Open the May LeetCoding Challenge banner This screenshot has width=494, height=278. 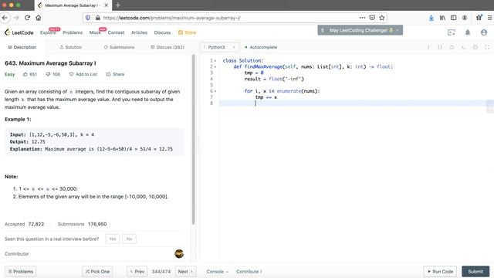point(358,30)
